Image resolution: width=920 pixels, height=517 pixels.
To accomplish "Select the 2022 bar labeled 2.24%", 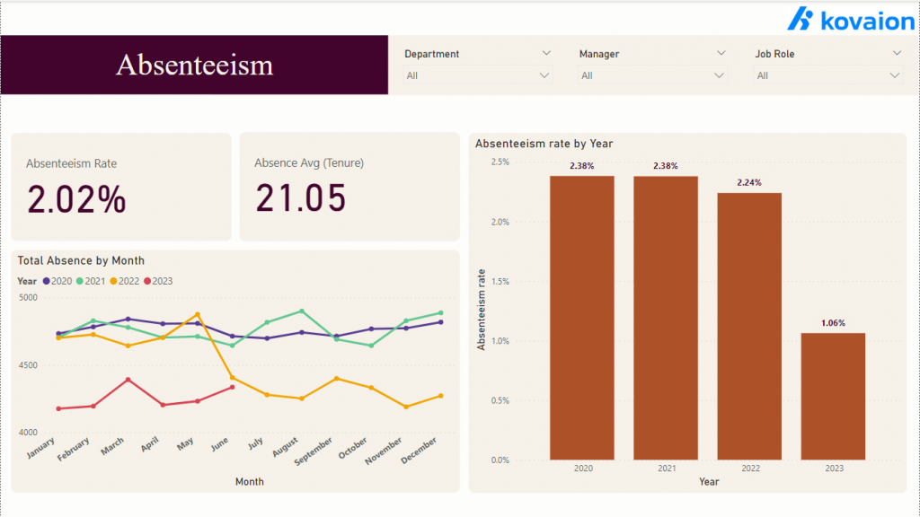I will click(751, 323).
